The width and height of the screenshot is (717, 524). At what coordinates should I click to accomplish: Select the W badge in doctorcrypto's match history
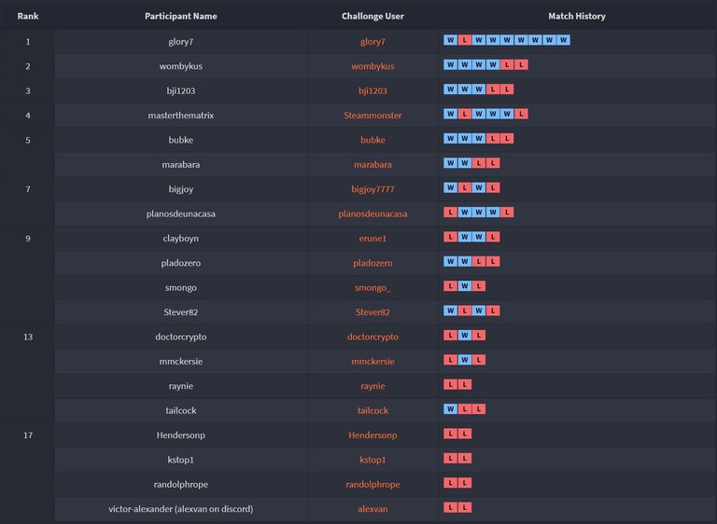pos(465,336)
